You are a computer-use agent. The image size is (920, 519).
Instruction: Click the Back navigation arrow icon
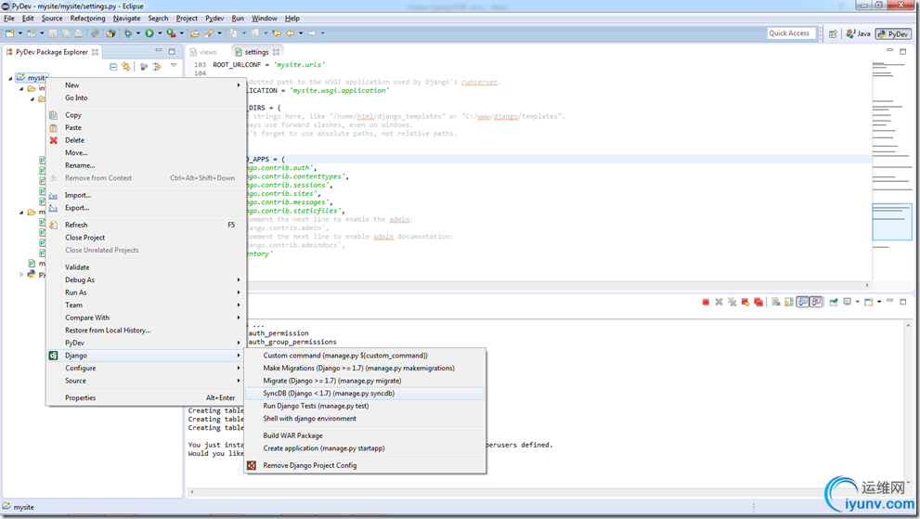click(291, 33)
